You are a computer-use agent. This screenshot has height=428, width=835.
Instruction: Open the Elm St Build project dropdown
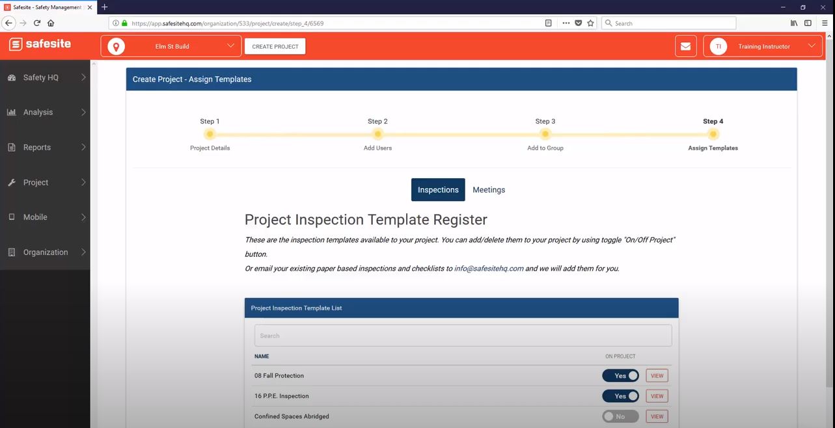[x=171, y=46]
